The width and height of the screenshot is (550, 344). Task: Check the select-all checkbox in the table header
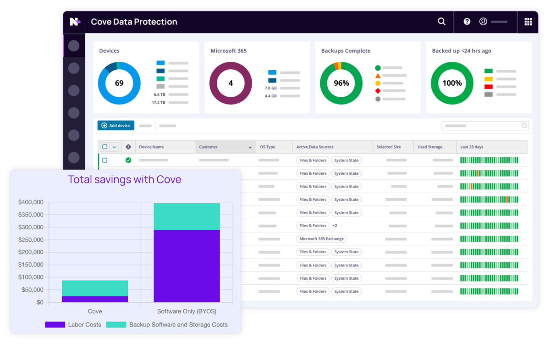104,147
